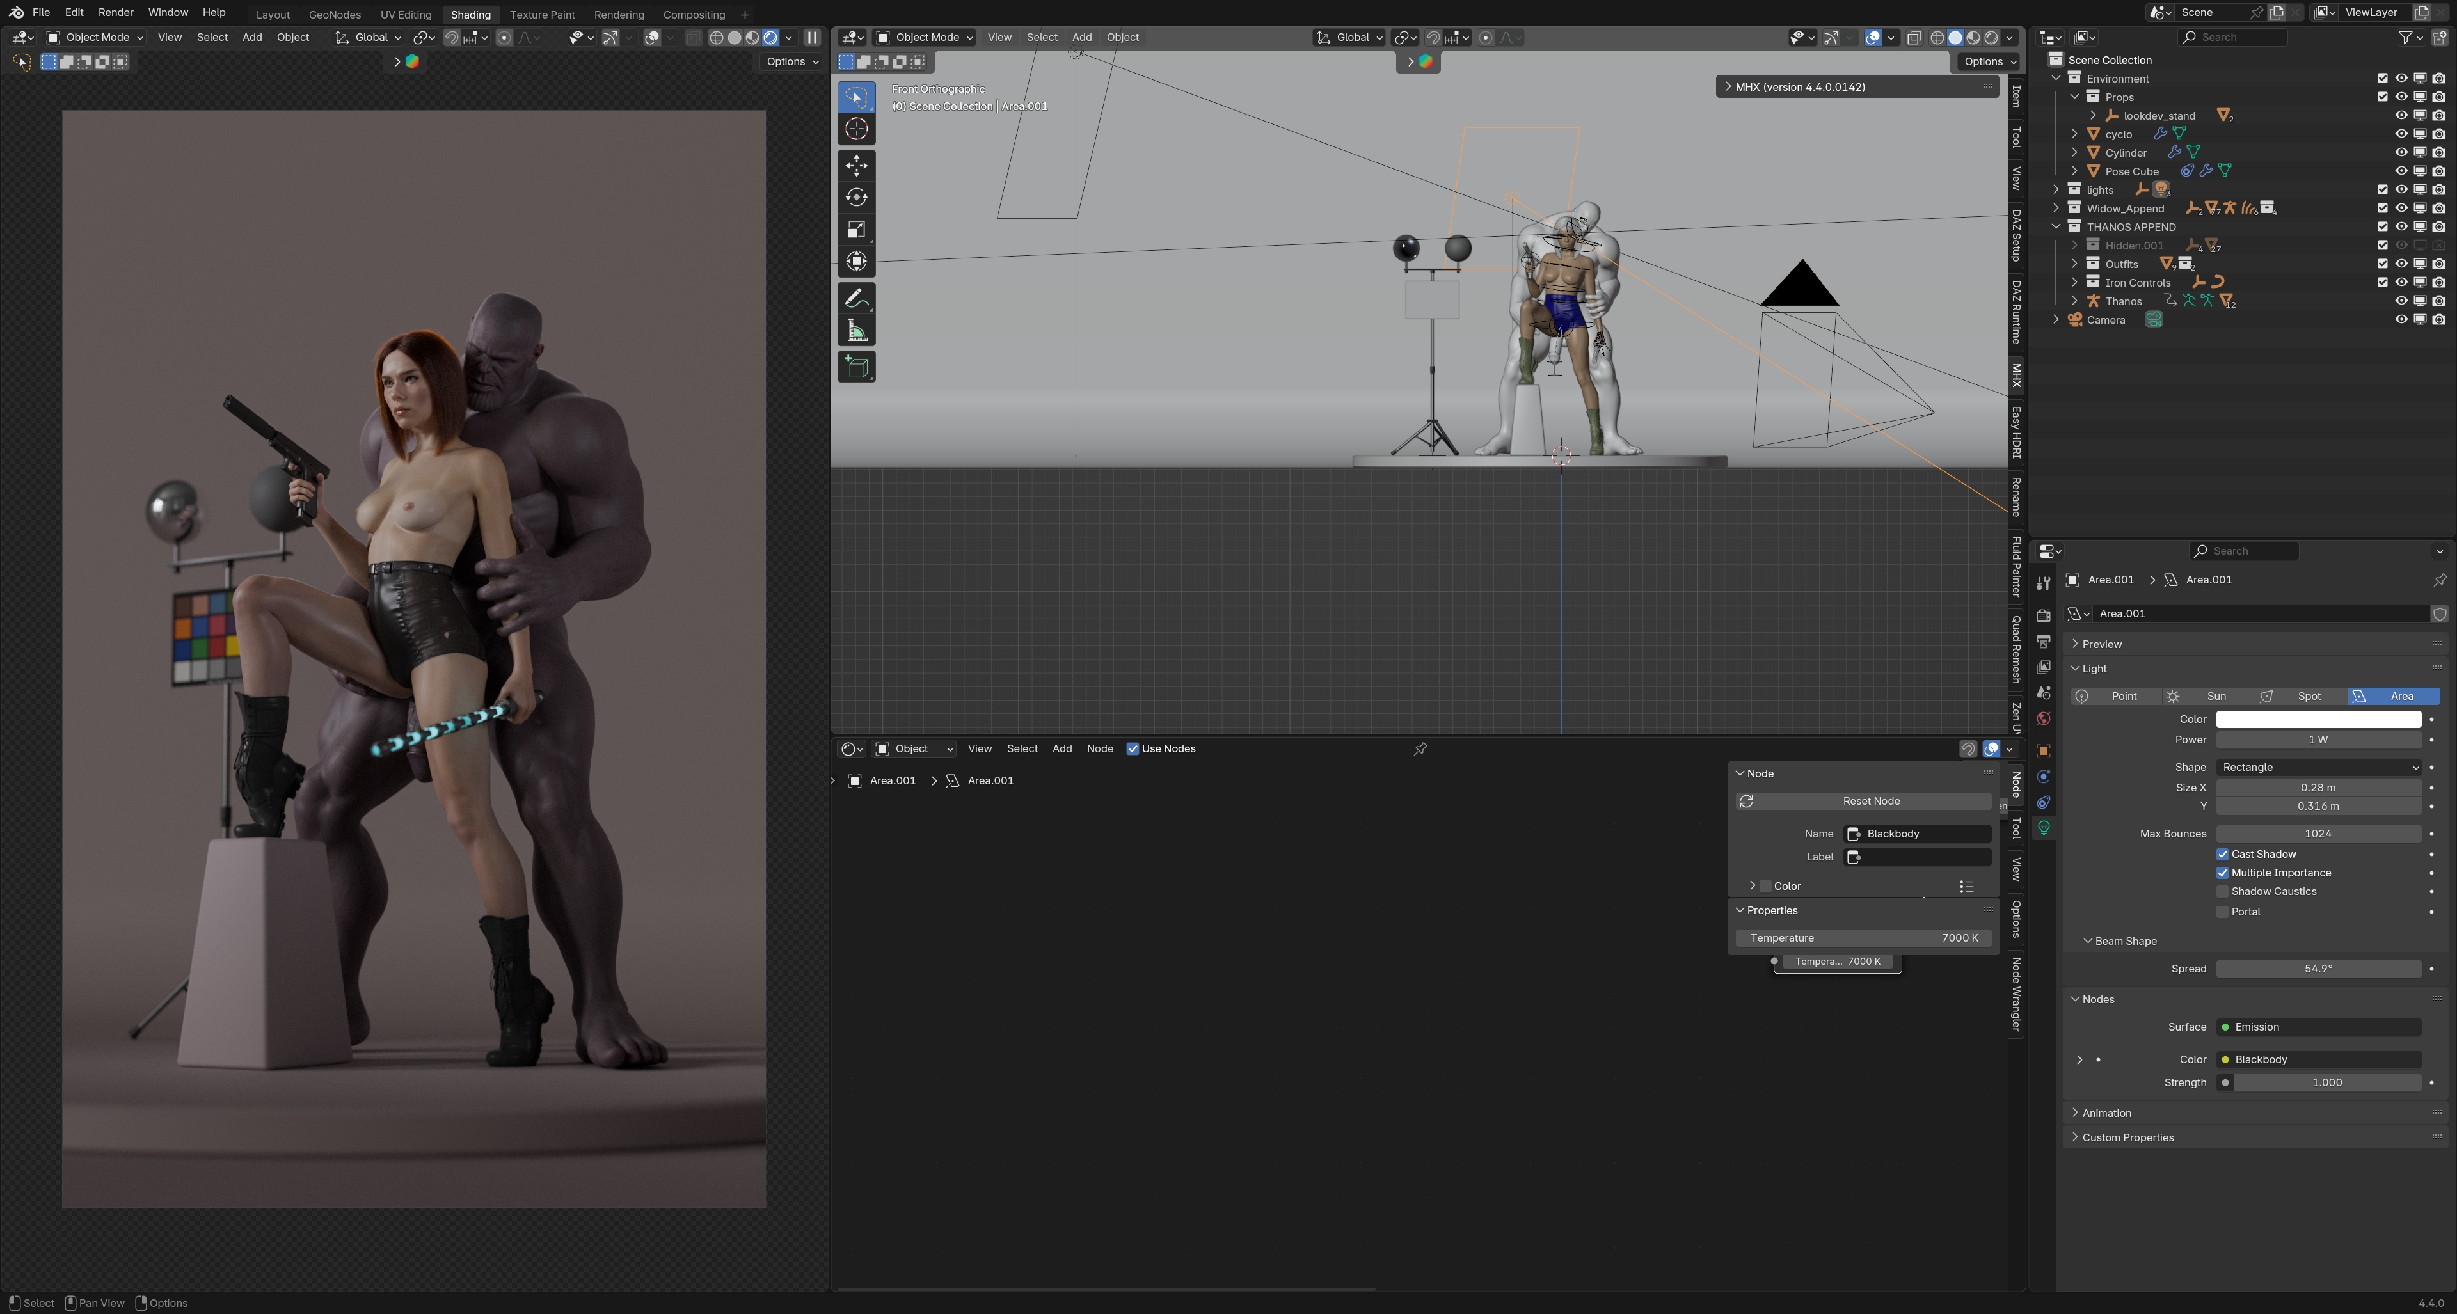
Task: Select the Rotate tool in viewport toolbar
Action: click(855, 198)
